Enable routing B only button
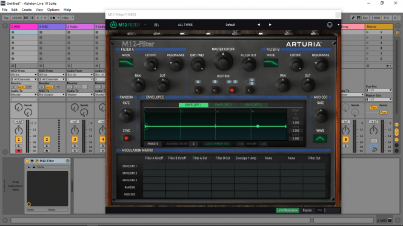 215,90
